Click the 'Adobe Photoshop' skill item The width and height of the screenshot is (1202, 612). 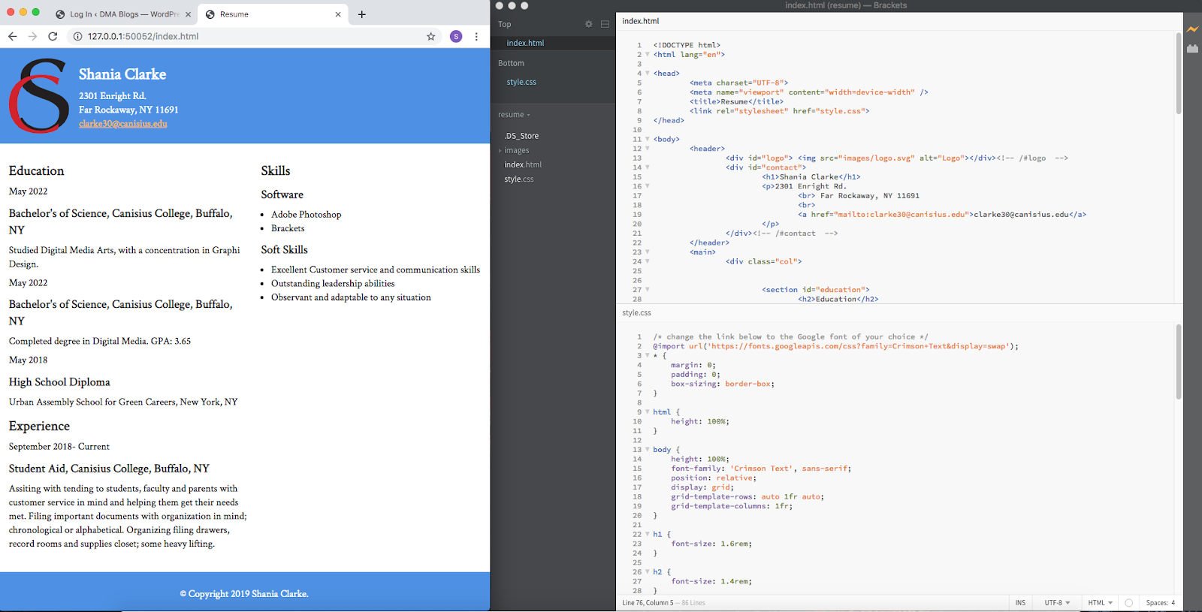[307, 215]
